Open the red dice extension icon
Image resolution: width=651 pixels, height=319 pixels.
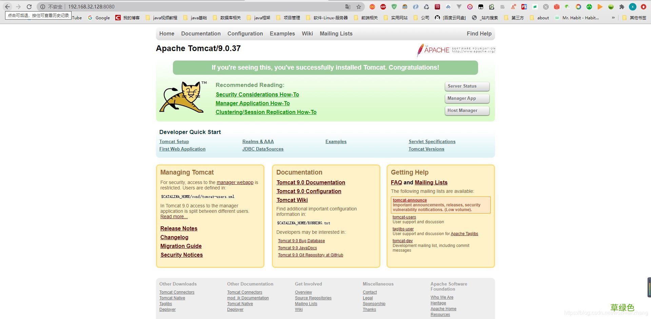(x=557, y=7)
